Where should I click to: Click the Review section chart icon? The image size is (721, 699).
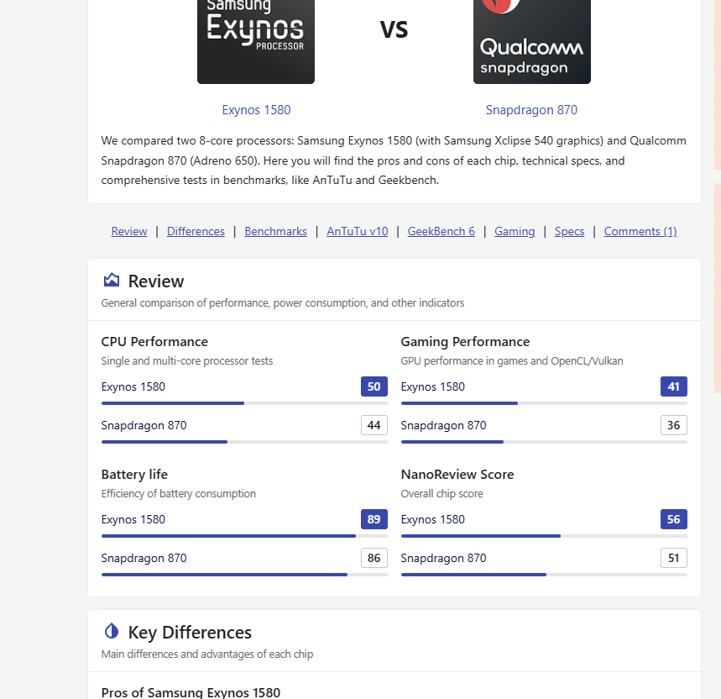click(112, 280)
